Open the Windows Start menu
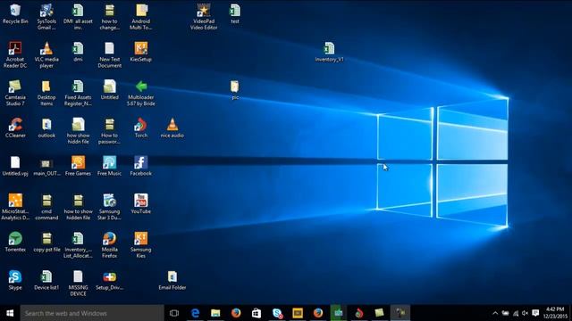This screenshot has height=321, width=572. [10, 313]
